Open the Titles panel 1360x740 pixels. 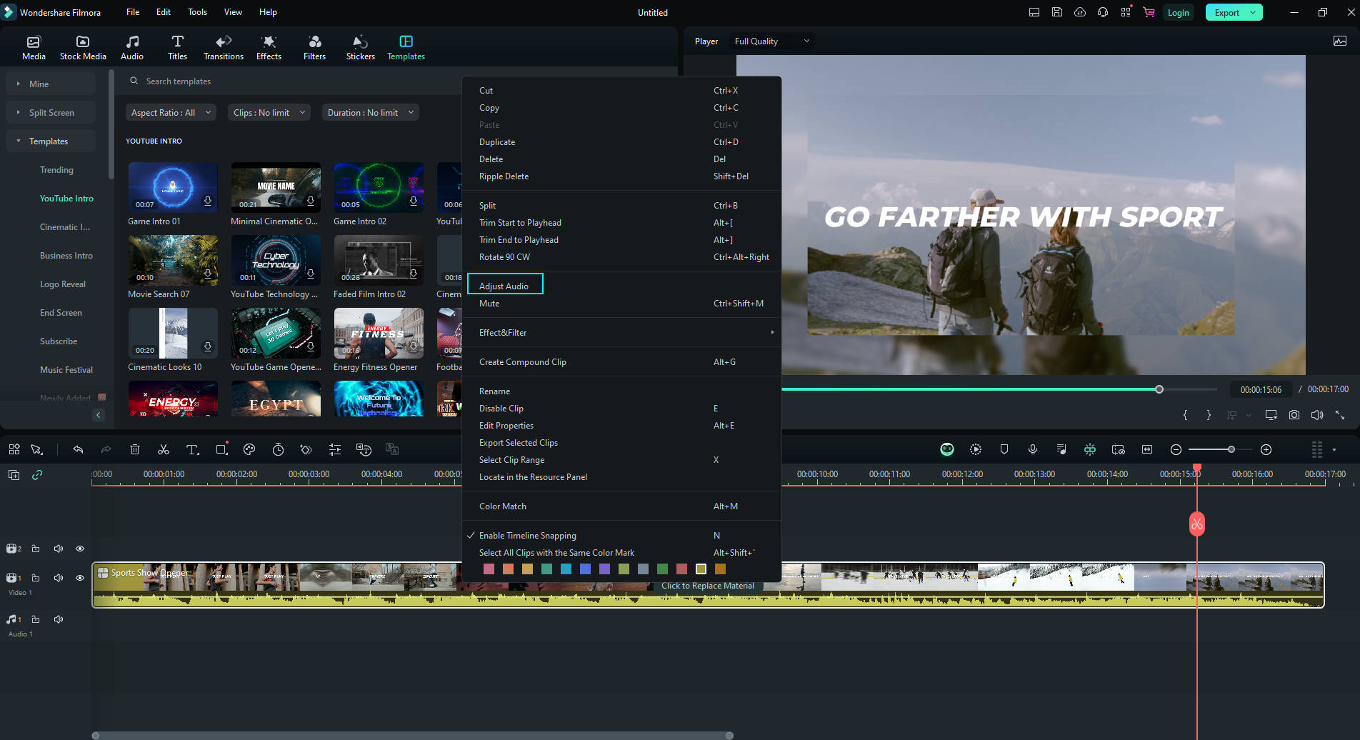[177, 47]
